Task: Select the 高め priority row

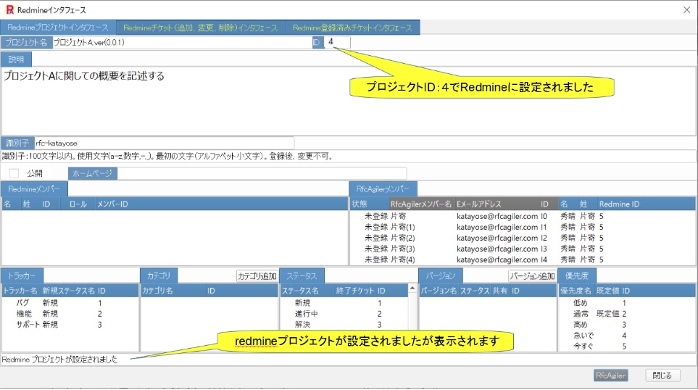Action: pos(627,325)
